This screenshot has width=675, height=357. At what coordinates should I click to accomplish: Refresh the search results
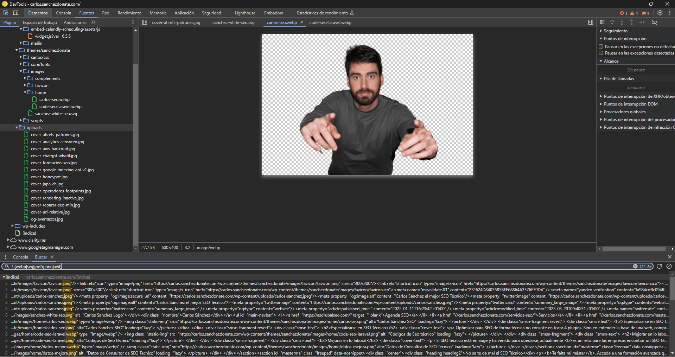pyautogui.click(x=659, y=266)
